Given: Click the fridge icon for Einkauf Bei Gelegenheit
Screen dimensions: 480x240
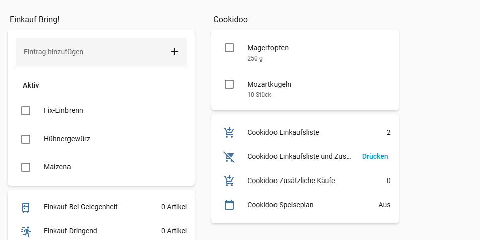Looking at the screenshot, I should [26, 207].
